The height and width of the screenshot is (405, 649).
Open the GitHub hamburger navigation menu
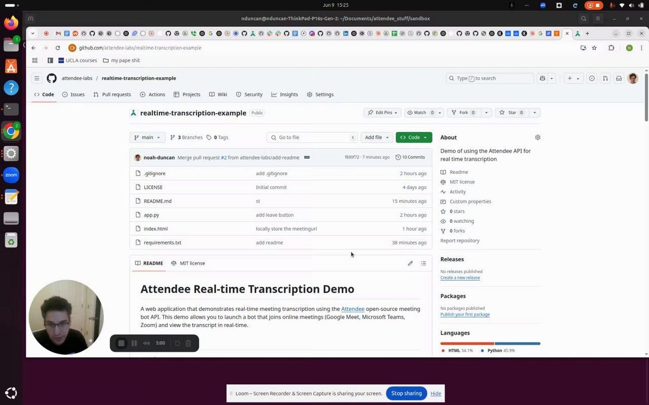(x=37, y=78)
